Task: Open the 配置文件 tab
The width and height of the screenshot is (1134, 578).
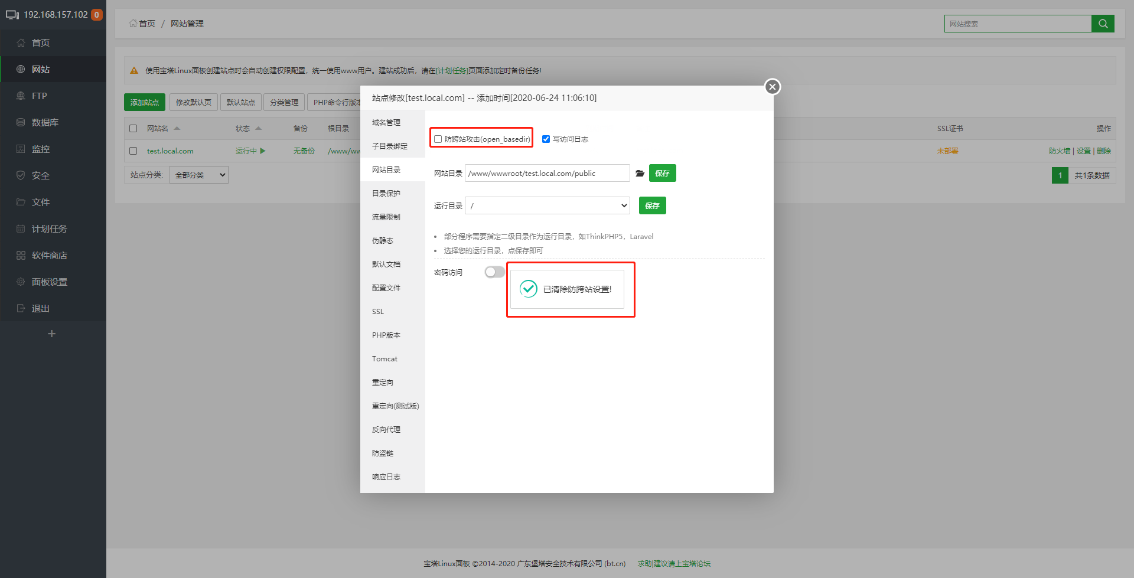Action: point(393,288)
